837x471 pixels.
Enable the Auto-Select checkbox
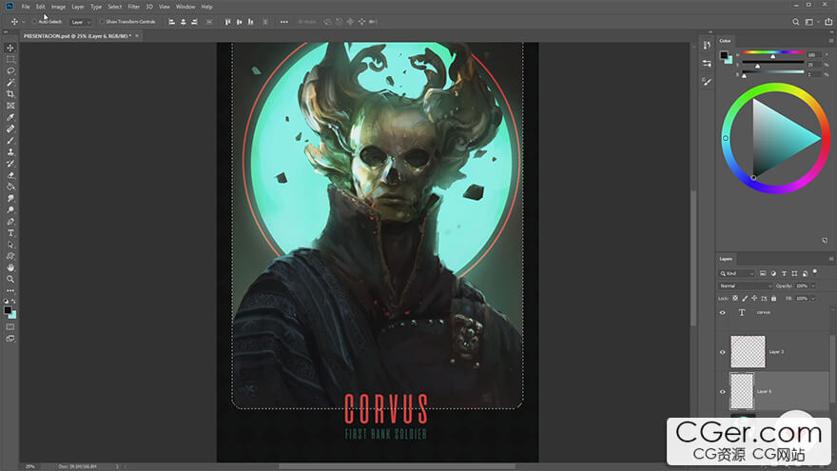coord(34,22)
